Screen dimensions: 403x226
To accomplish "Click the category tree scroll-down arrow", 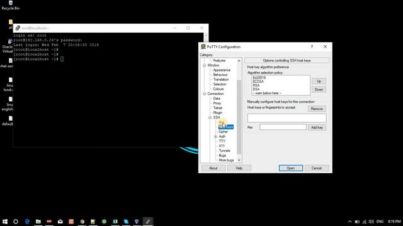I will (x=239, y=160).
